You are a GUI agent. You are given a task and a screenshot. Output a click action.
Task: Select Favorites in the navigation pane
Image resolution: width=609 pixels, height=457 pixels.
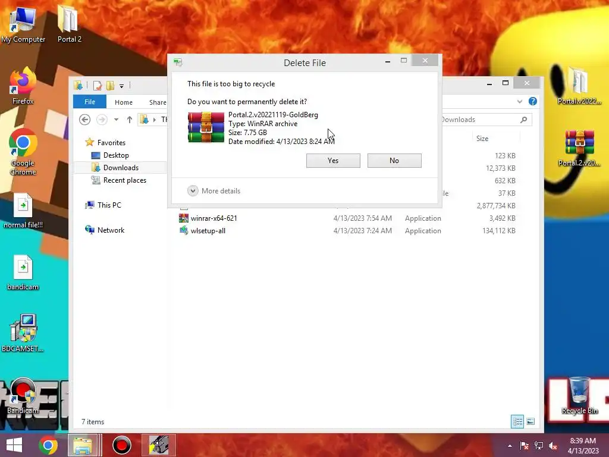point(111,143)
